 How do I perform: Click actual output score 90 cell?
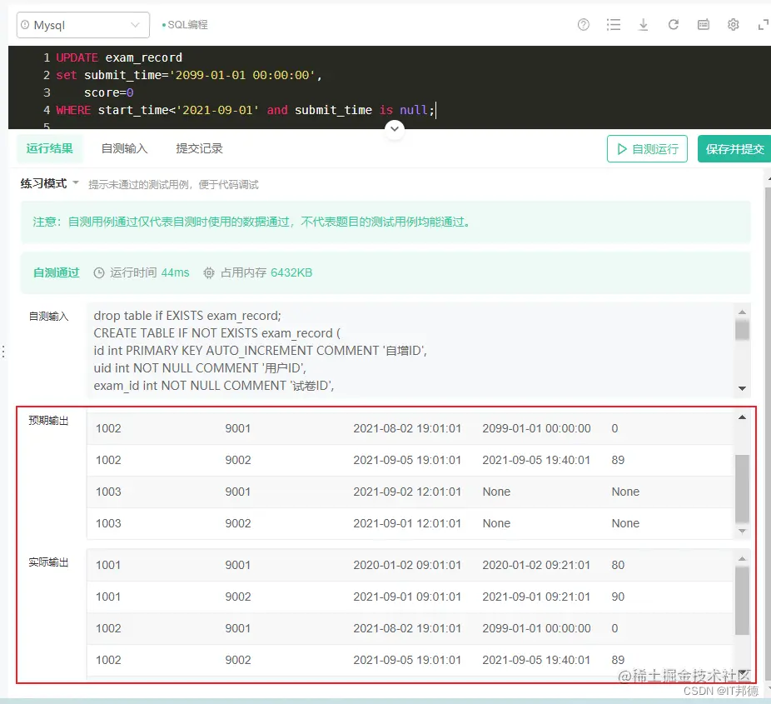click(618, 597)
